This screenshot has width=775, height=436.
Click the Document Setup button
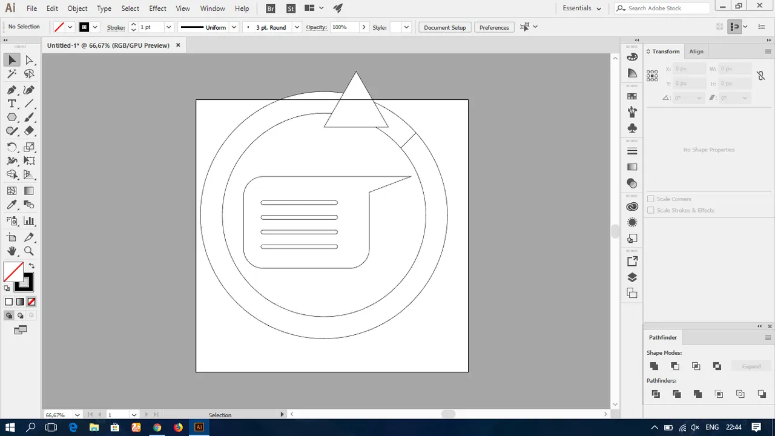[x=445, y=27]
